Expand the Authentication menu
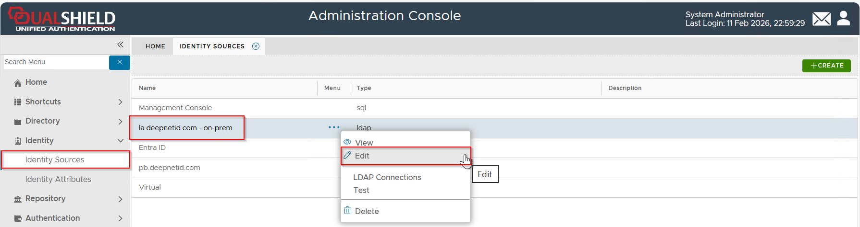Viewport: 860px width, 227px height. pyautogui.click(x=120, y=218)
